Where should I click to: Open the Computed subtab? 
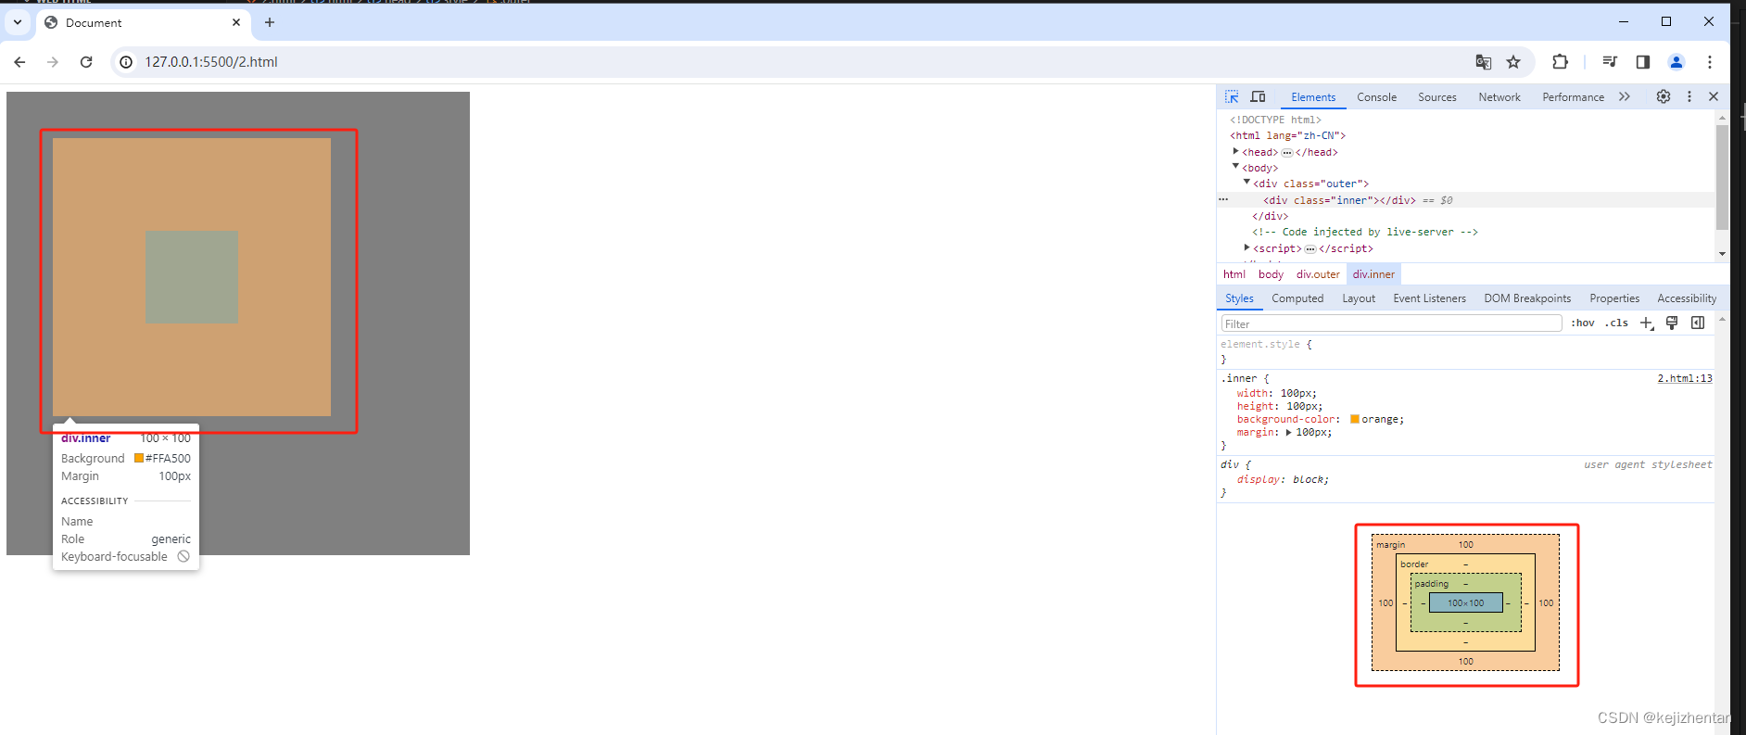pos(1297,298)
